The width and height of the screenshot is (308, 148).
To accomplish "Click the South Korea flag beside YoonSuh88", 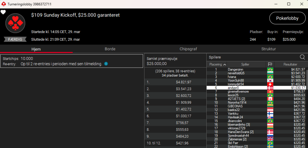I will [x=270, y=80].
